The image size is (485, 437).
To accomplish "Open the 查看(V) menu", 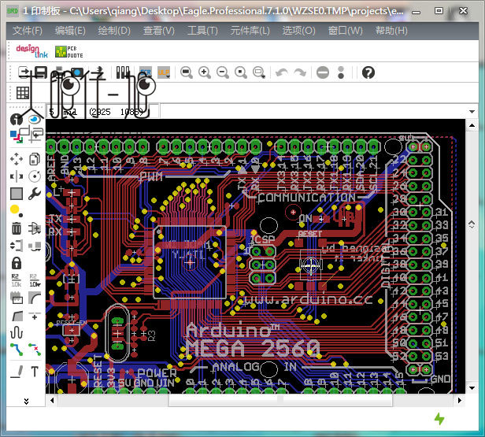I will click(159, 31).
